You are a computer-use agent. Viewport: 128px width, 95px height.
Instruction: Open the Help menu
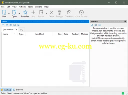click(x=46, y=7)
